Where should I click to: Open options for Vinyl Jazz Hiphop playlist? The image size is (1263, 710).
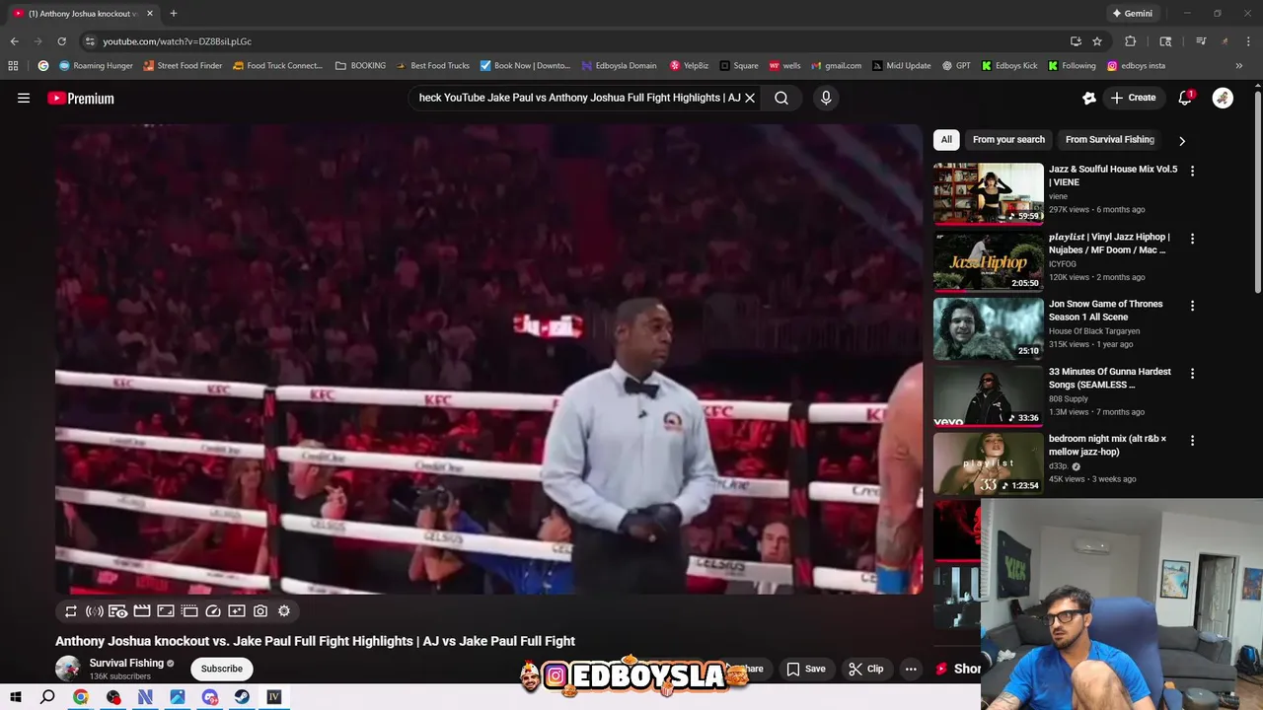click(1192, 239)
